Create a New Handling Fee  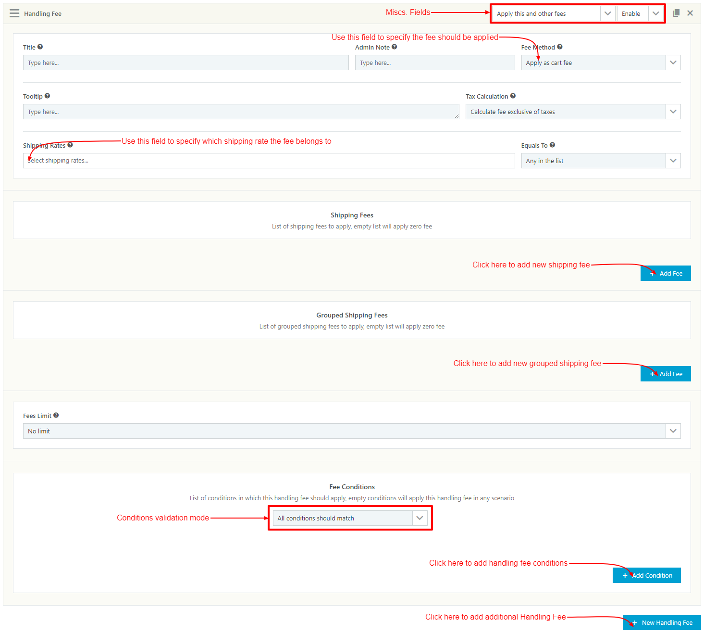[662, 622]
